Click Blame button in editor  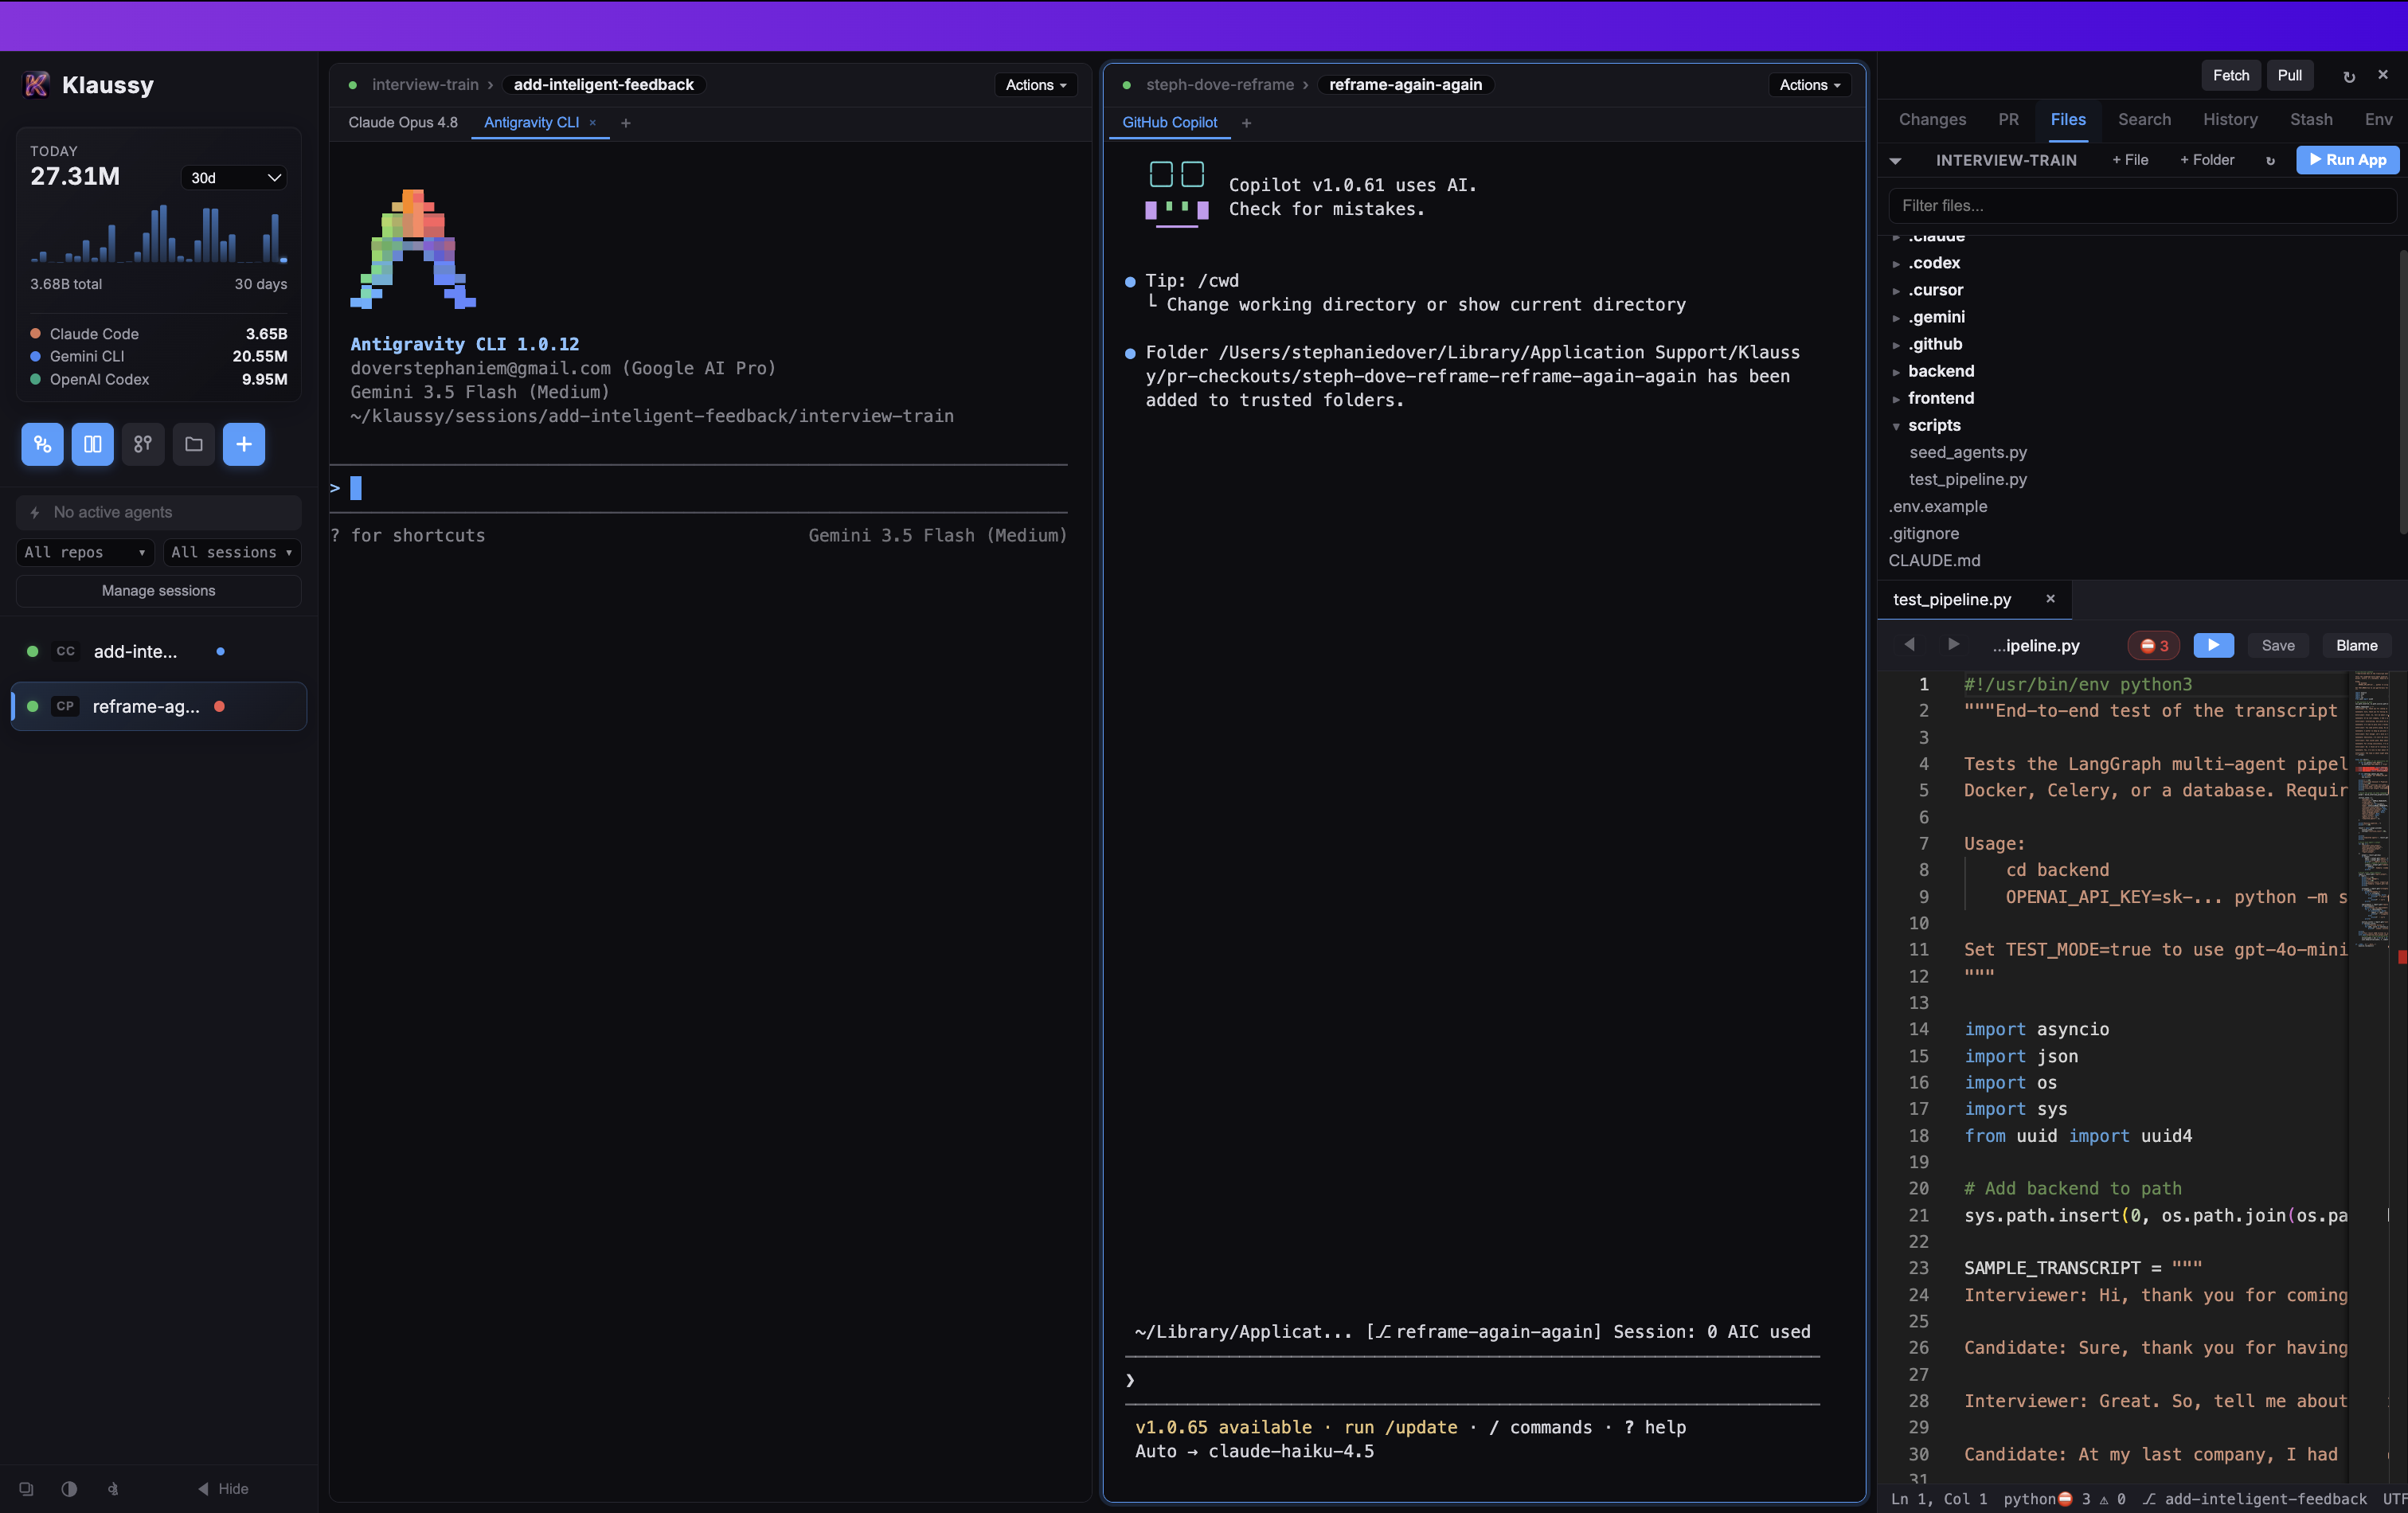2356,646
